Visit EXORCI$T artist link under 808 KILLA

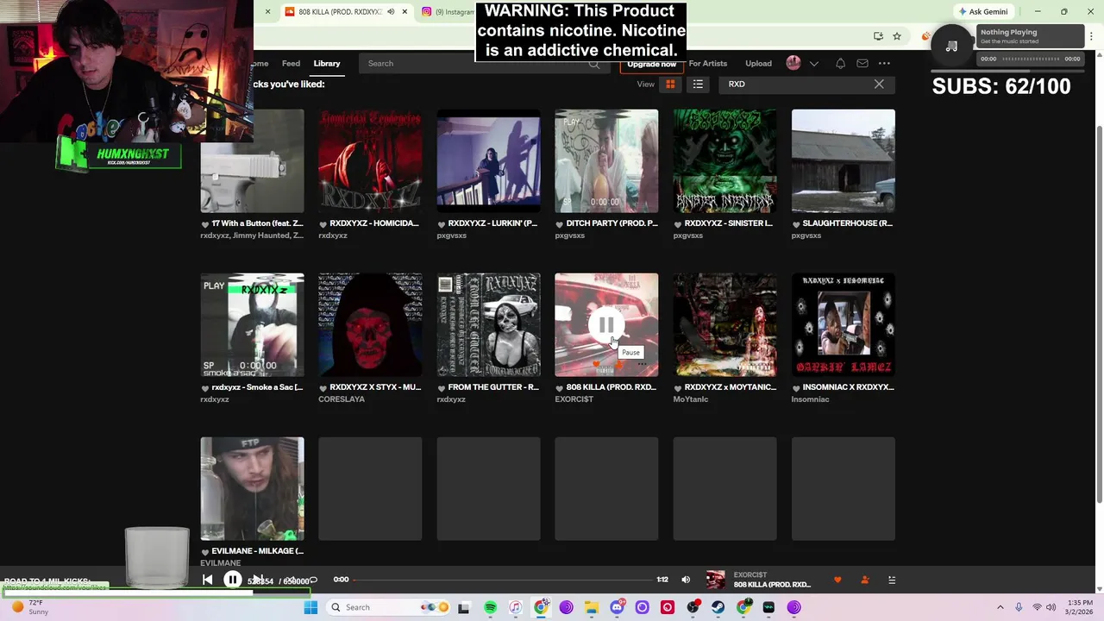point(574,399)
